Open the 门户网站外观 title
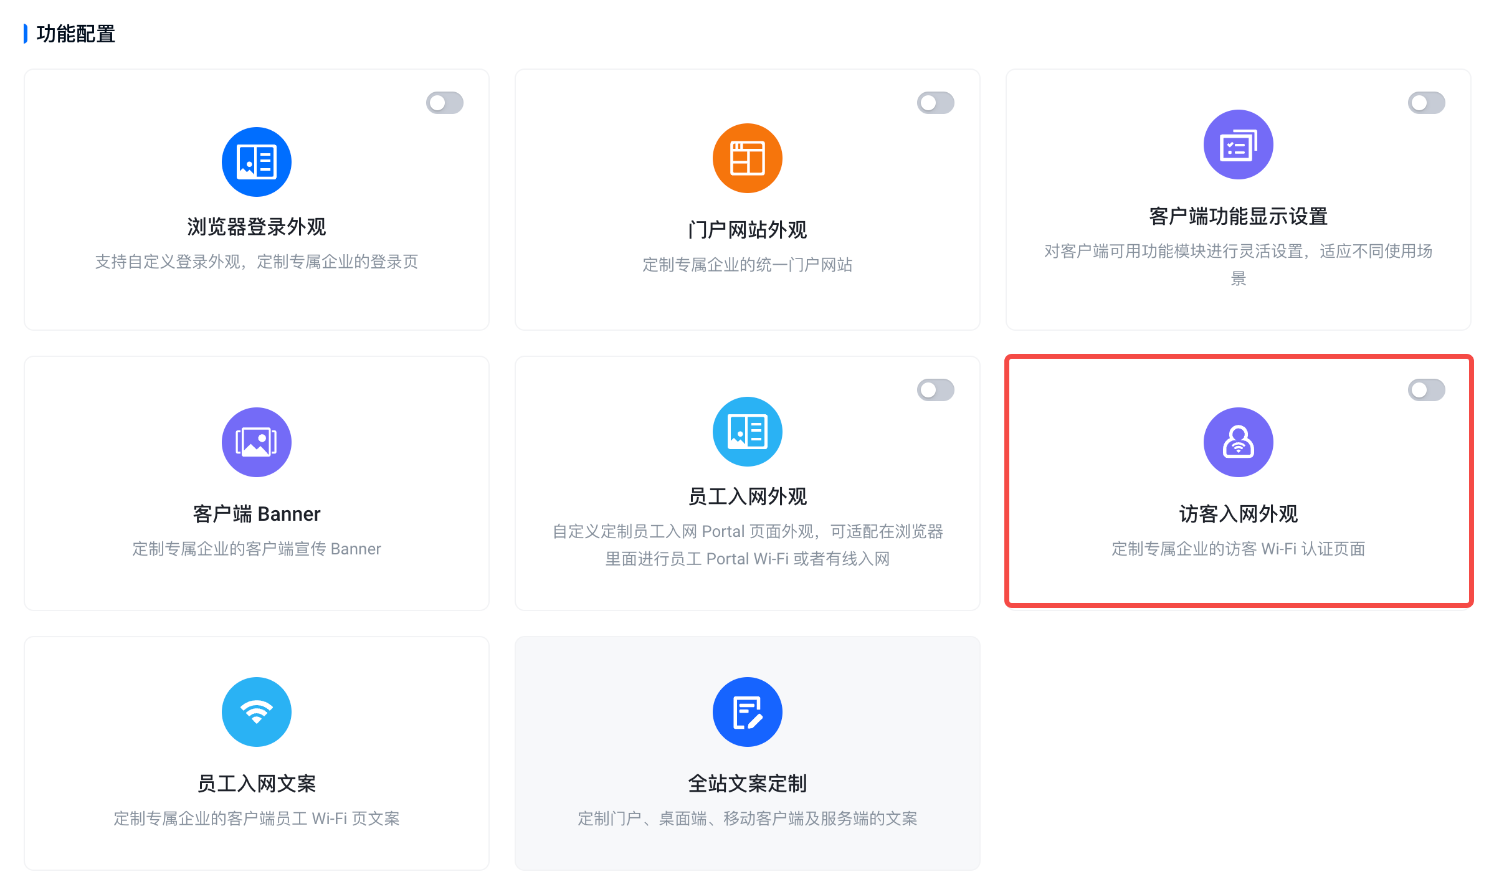 (x=747, y=230)
